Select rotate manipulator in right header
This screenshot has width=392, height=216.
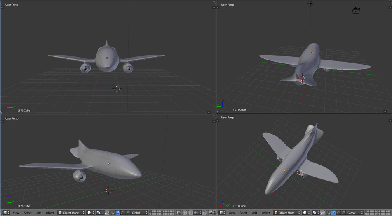338,213
